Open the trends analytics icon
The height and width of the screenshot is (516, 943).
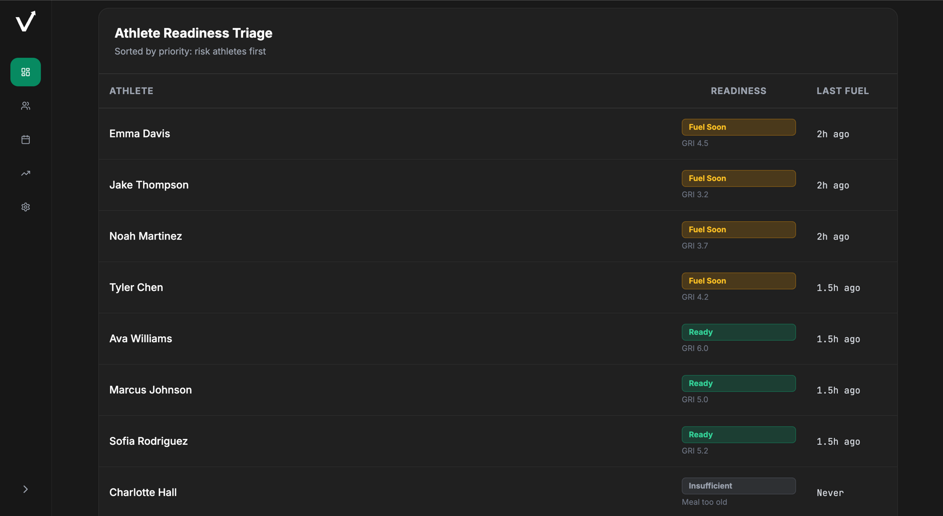click(26, 173)
